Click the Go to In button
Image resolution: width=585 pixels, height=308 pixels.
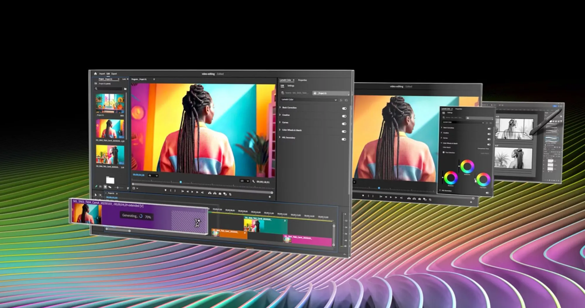[x=183, y=191]
